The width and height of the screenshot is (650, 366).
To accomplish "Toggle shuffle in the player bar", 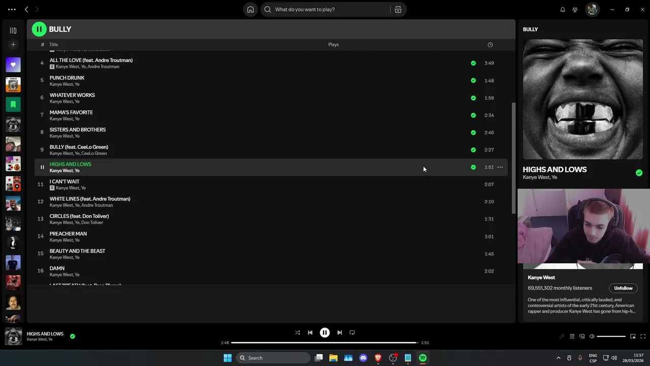I will click(x=298, y=332).
